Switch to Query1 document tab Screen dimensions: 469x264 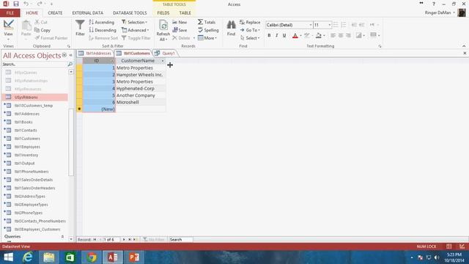coord(165,54)
